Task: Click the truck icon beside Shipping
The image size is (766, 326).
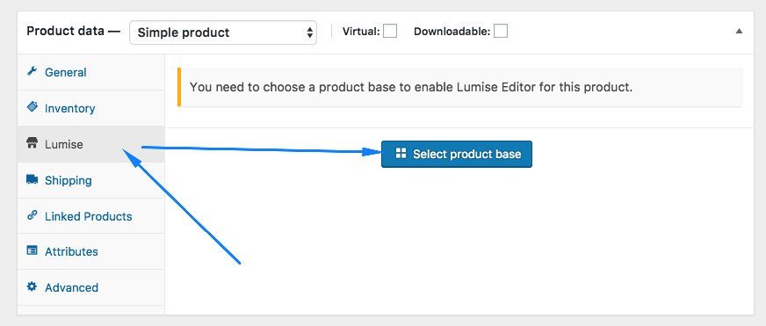Action: pyautogui.click(x=32, y=180)
